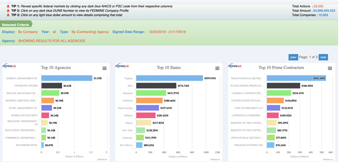Click the Year all value

pos(54,32)
